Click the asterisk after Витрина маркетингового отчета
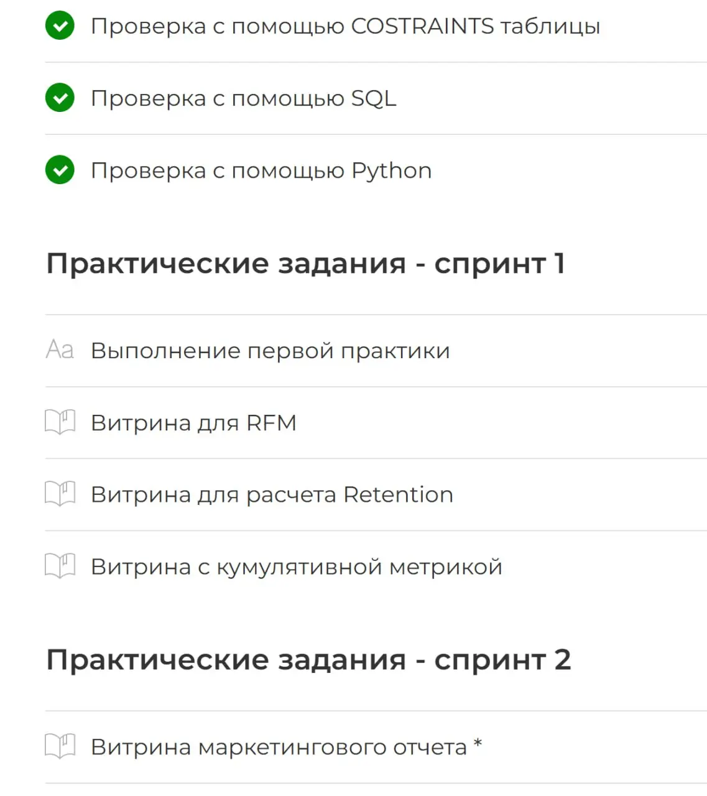Screen dimensions: 707x796 (x=478, y=743)
